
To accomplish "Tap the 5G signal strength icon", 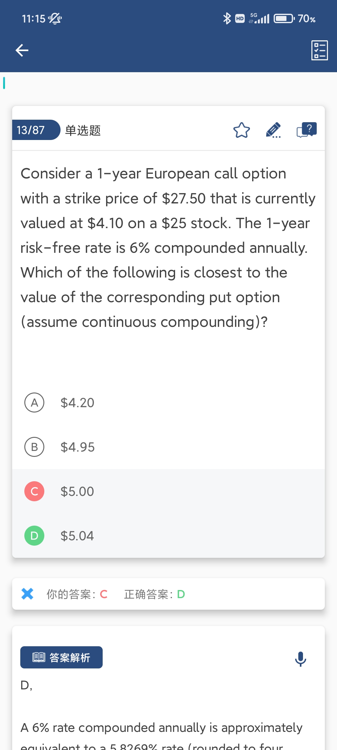I will [259, 18].
